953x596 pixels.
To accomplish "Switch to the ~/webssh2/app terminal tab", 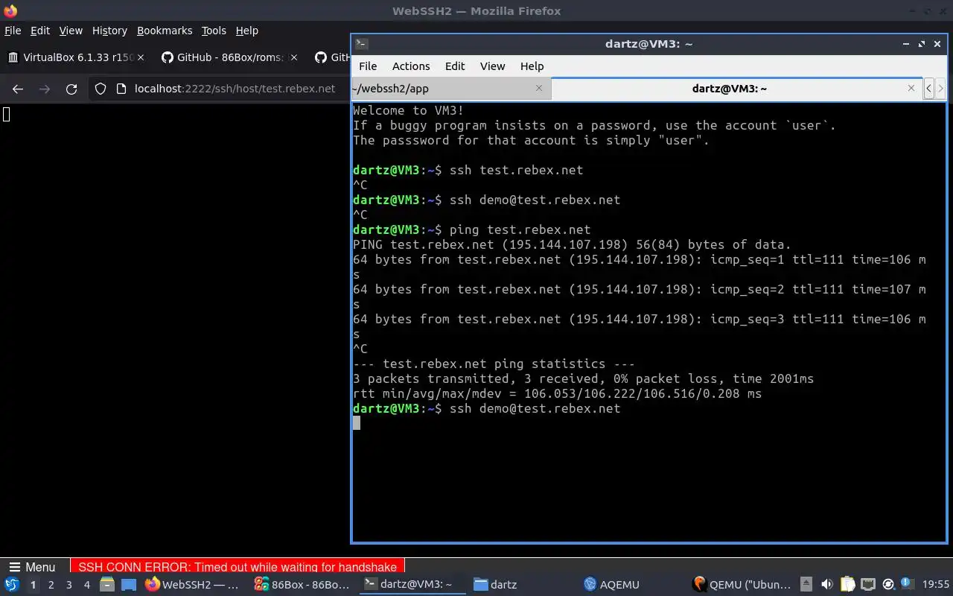I will coord(450,89).
